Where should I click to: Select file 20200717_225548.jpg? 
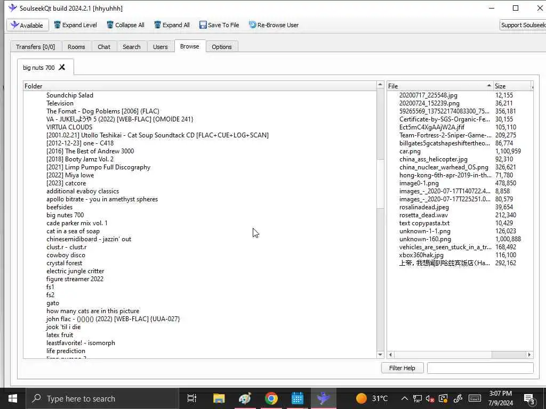(x=428, y=95)
